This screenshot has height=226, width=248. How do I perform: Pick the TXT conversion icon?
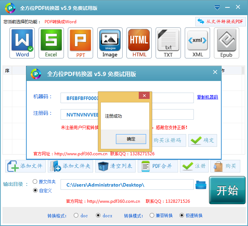coord(168,43)
